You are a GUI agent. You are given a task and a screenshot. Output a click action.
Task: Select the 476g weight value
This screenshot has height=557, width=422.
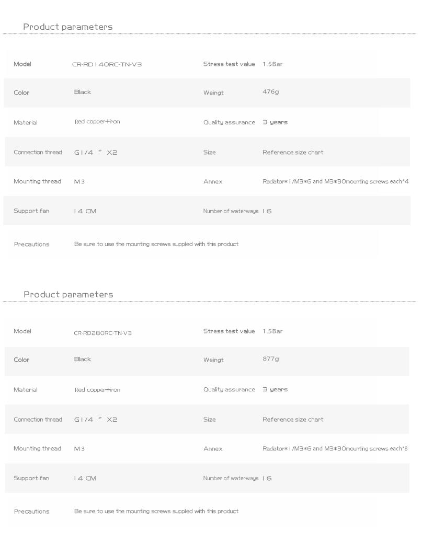coord(270,92)
